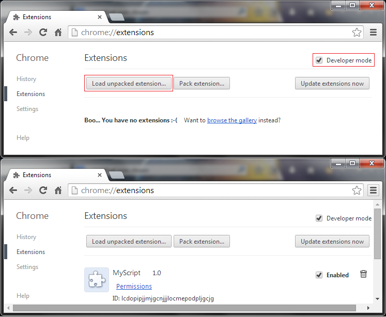The image size is (386, 317).
Task: Go back in the window listing MyScript
Action: pos(13,191)
